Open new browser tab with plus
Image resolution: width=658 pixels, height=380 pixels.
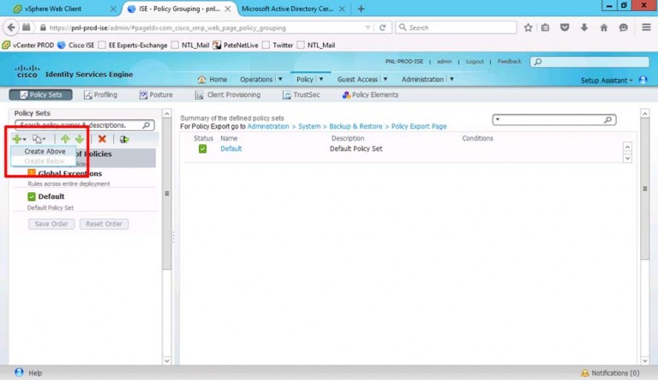tap(361, 9)
